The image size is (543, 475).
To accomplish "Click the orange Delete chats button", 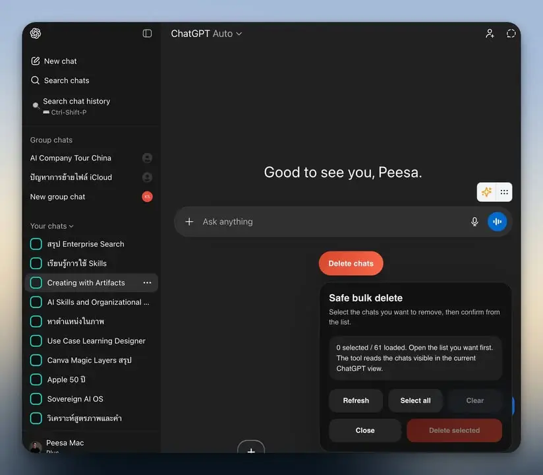I will pyautogui.click(x=351, y=263).
